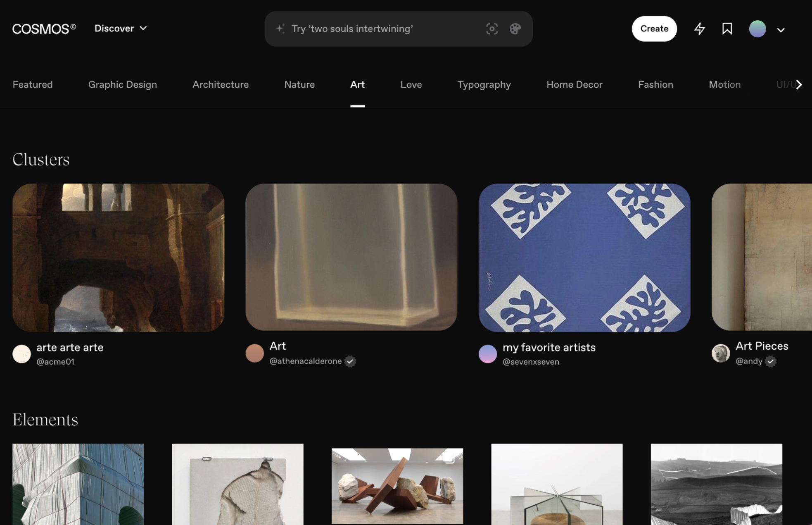The image size is (812, 525).
Task: Expand the profile menu chevron
Action: pyautogui.click(x=781, y=30)
